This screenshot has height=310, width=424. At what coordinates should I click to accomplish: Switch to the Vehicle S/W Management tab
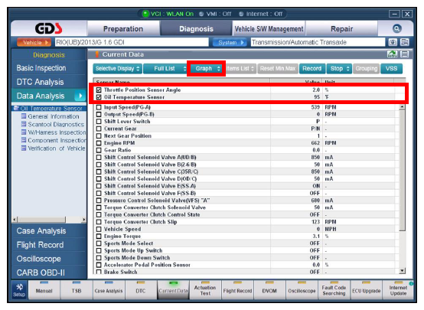pos(269,28)
